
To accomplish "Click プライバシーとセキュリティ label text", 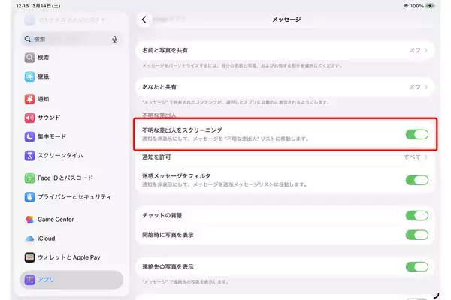I will pyautogui.click(x=74, y=197).
